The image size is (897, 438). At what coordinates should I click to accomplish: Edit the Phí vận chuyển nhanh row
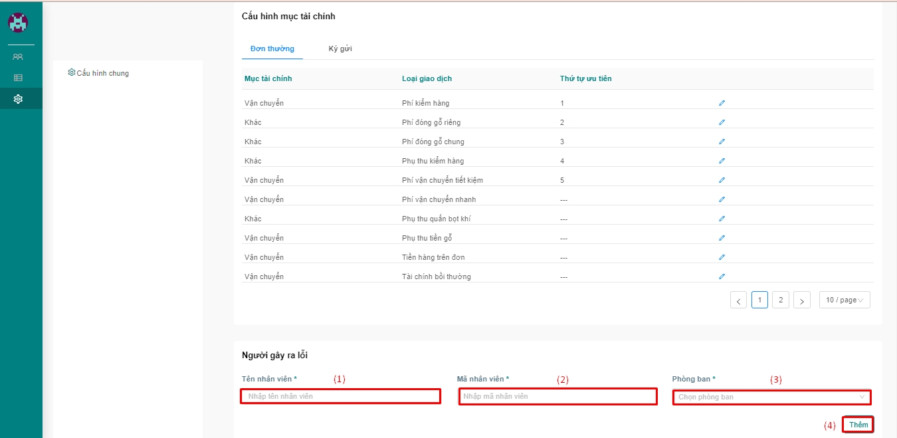tap(722, 199)
